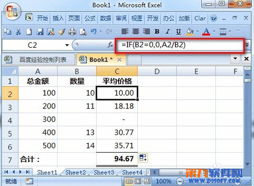Screen dimensions: 254x186
Task: Click the Select All corner button
Action: coord(10,71)
